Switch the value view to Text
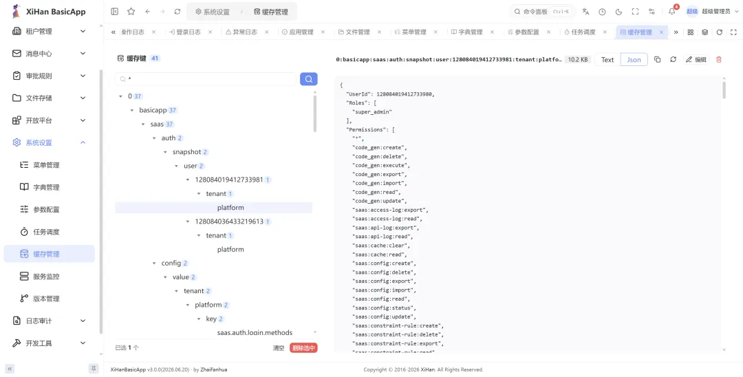 coord(607,60)
